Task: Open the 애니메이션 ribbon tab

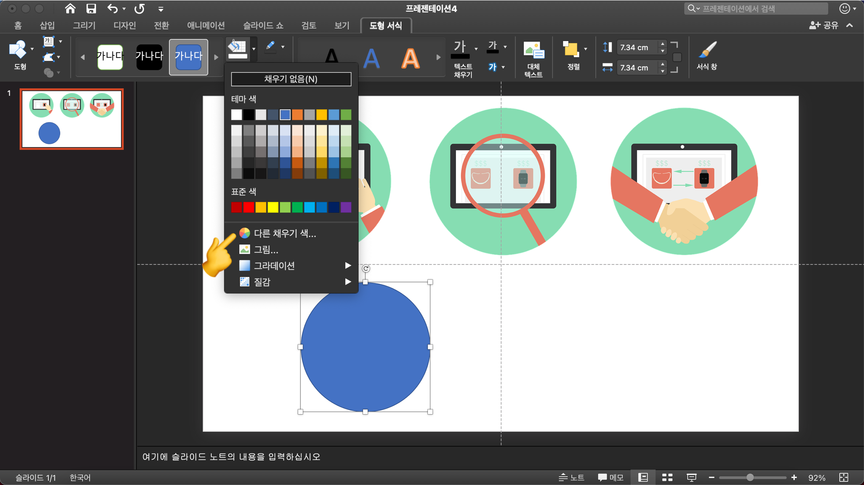Action: pyautogui.click(x=206, y=26)
